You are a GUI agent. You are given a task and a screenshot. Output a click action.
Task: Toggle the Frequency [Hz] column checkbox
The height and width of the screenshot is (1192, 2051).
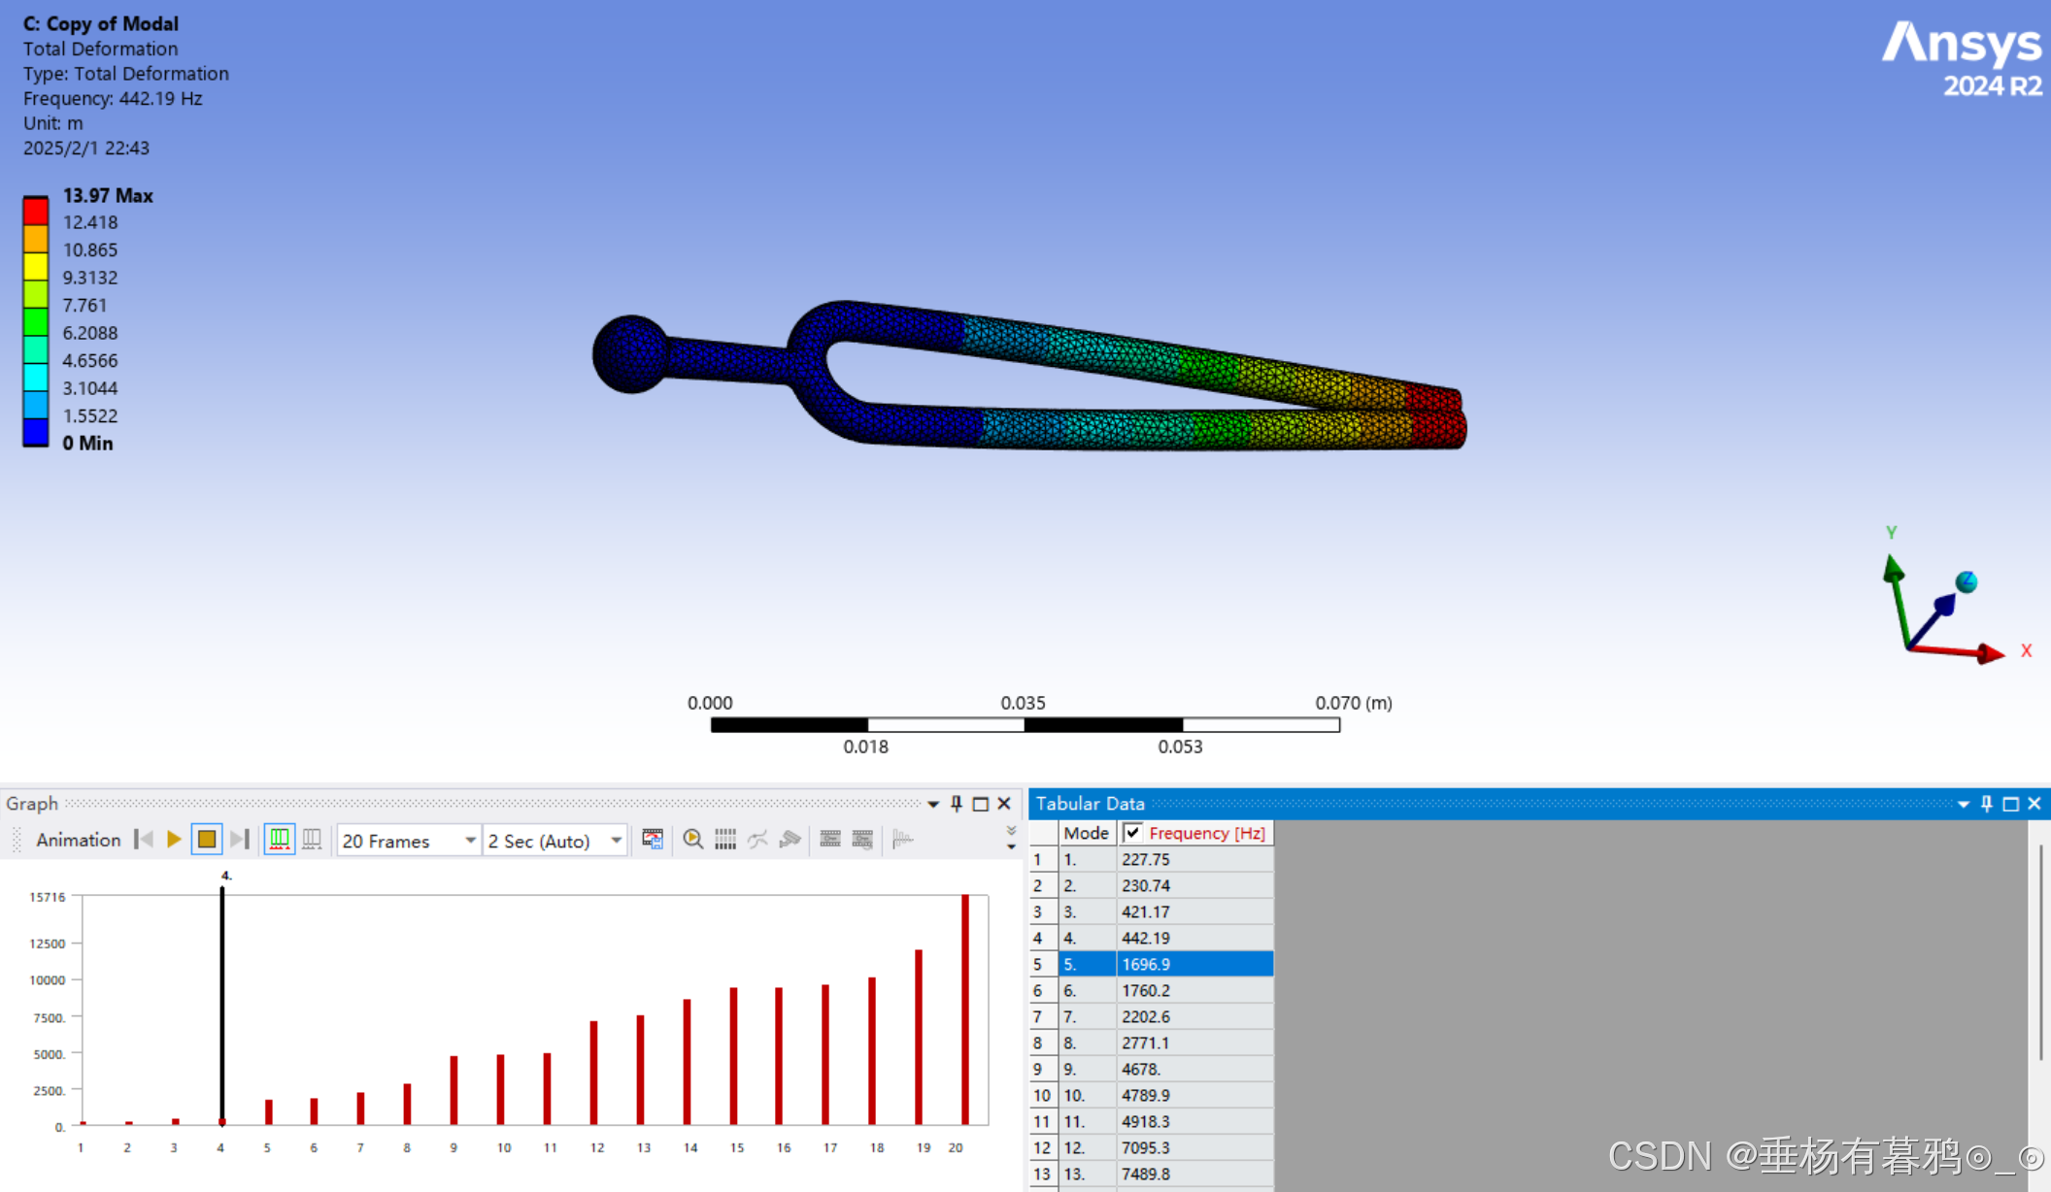click(1132, 833)
